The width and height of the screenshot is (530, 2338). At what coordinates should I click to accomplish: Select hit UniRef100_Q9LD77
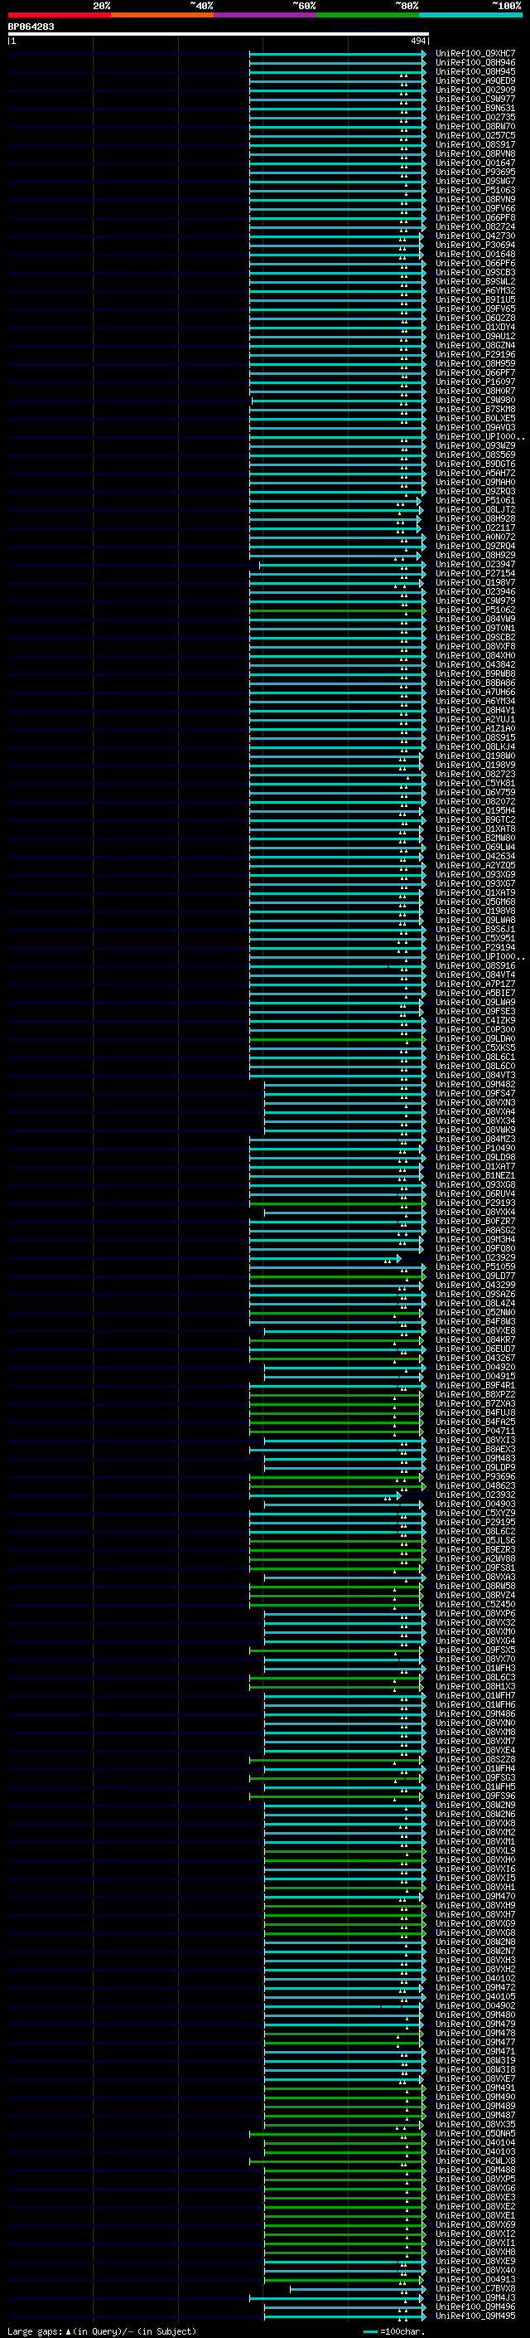(x=475, y=1276)
